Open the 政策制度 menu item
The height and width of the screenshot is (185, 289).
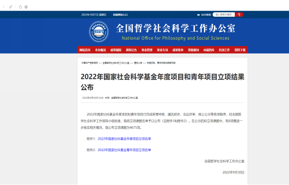click(x=116, y=50)
